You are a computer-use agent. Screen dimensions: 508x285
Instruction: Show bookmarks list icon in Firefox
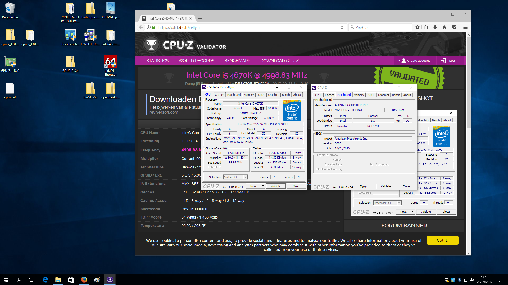pos(426,27)
